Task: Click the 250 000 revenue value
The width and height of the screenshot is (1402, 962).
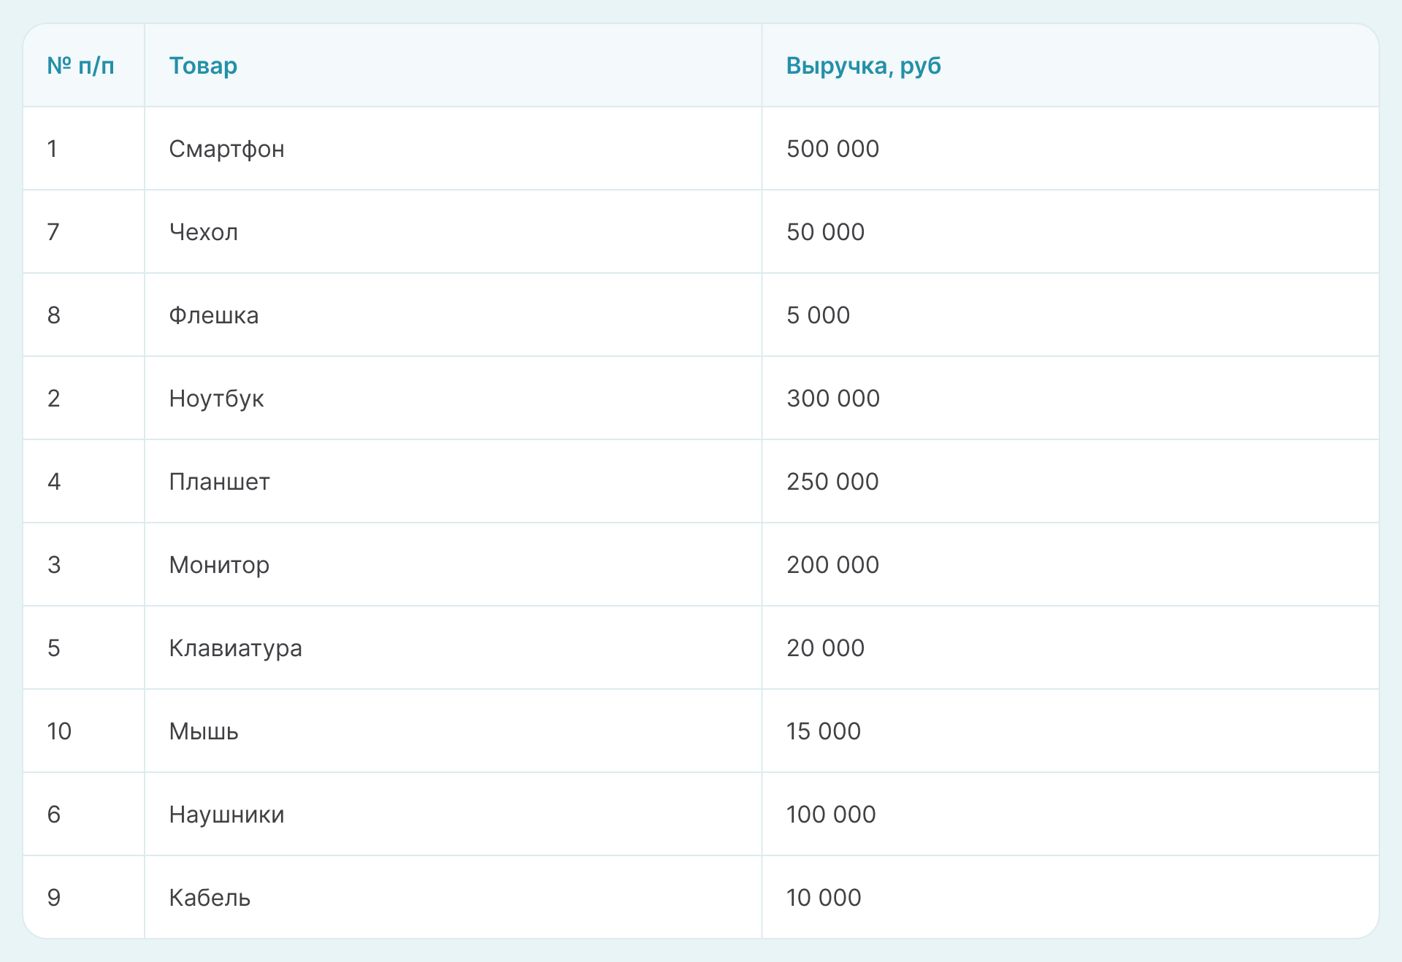Action: click(832, 482)
